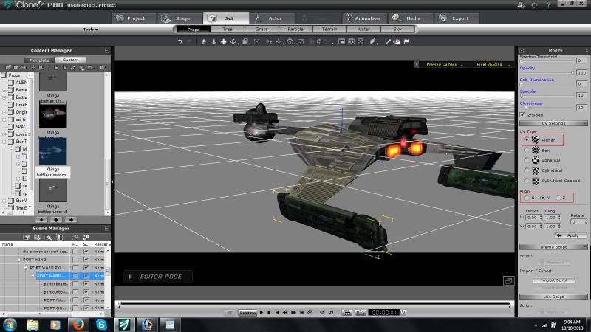Expand the Star T folder in Content Manager
Viewport: 591px width, 332px height.
(x=4, y=142)
